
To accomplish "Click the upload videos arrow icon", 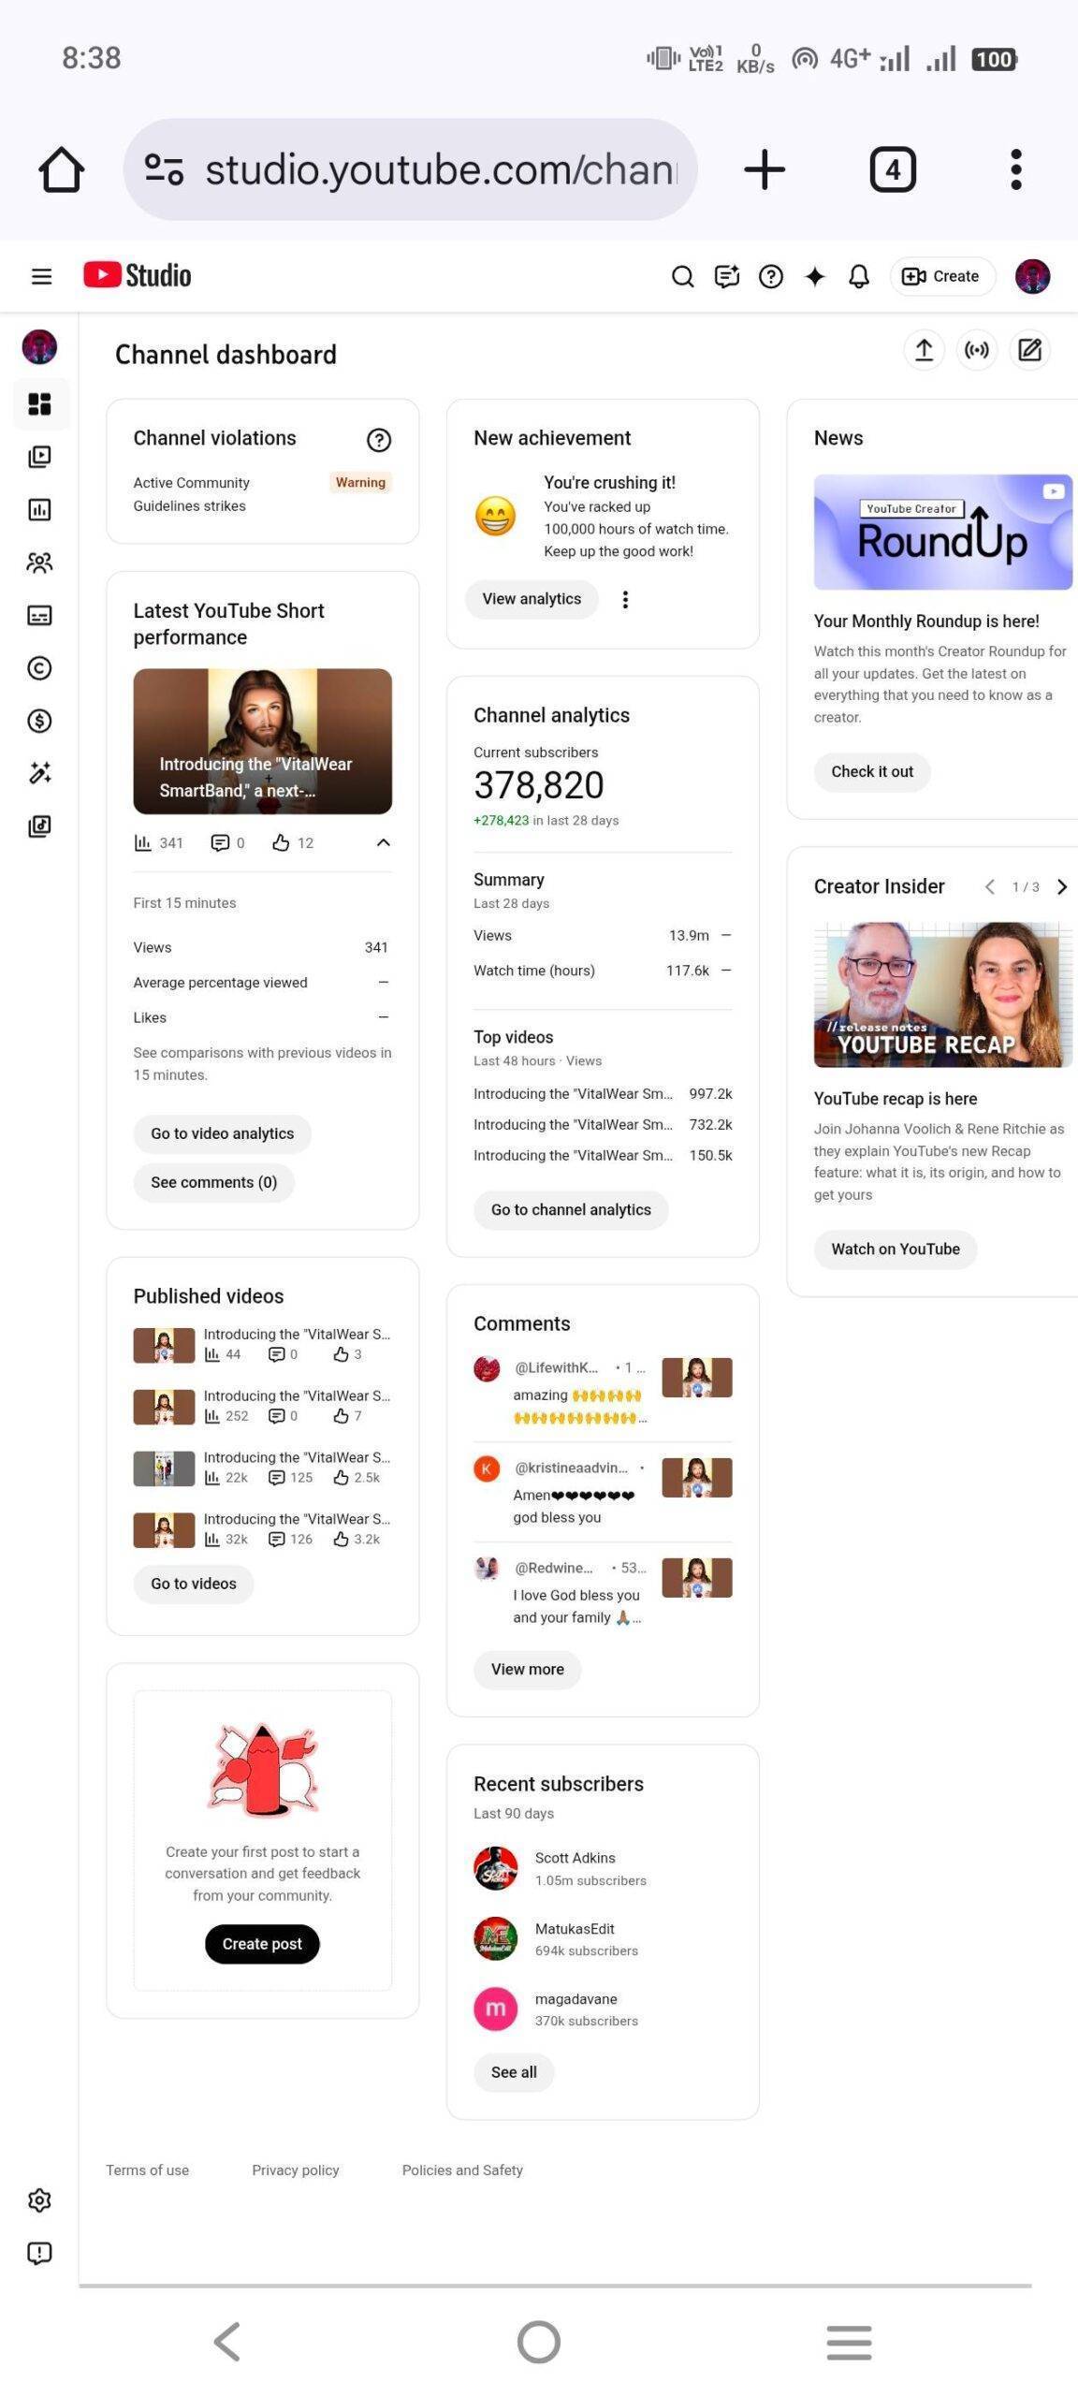I will pyautogui.click(x=924, y=350).
